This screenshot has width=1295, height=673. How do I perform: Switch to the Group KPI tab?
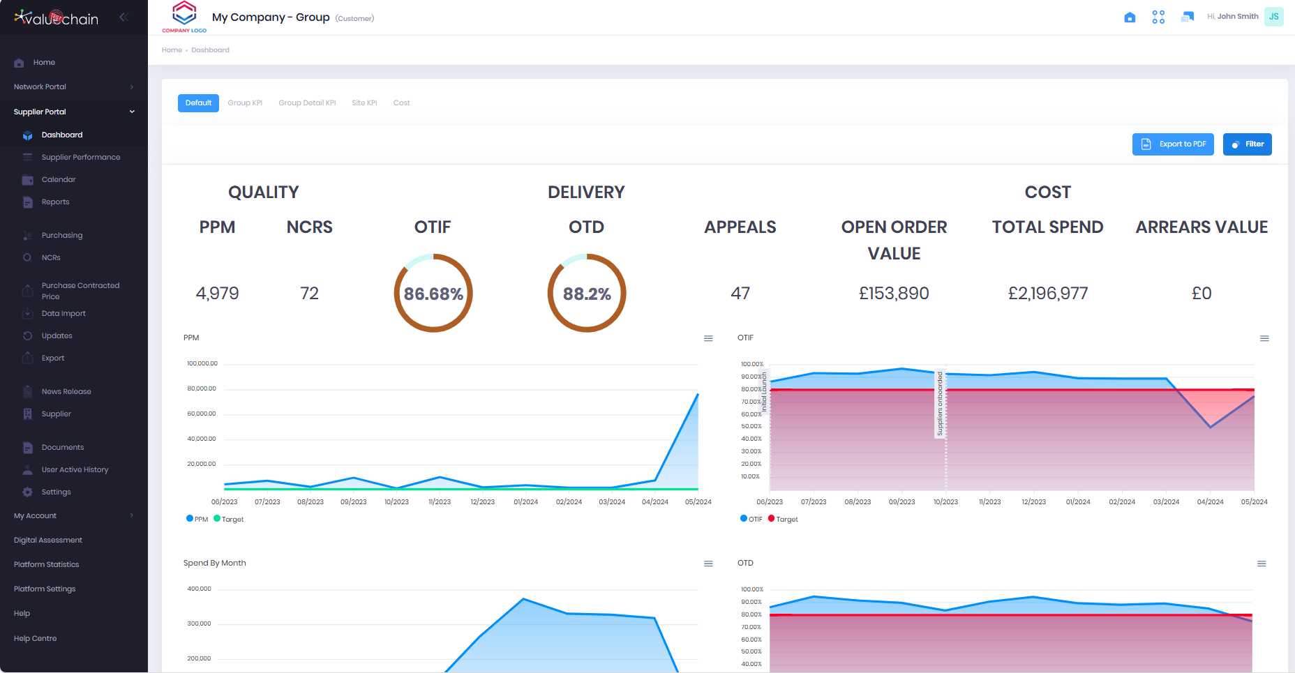(x=245, y=103)
